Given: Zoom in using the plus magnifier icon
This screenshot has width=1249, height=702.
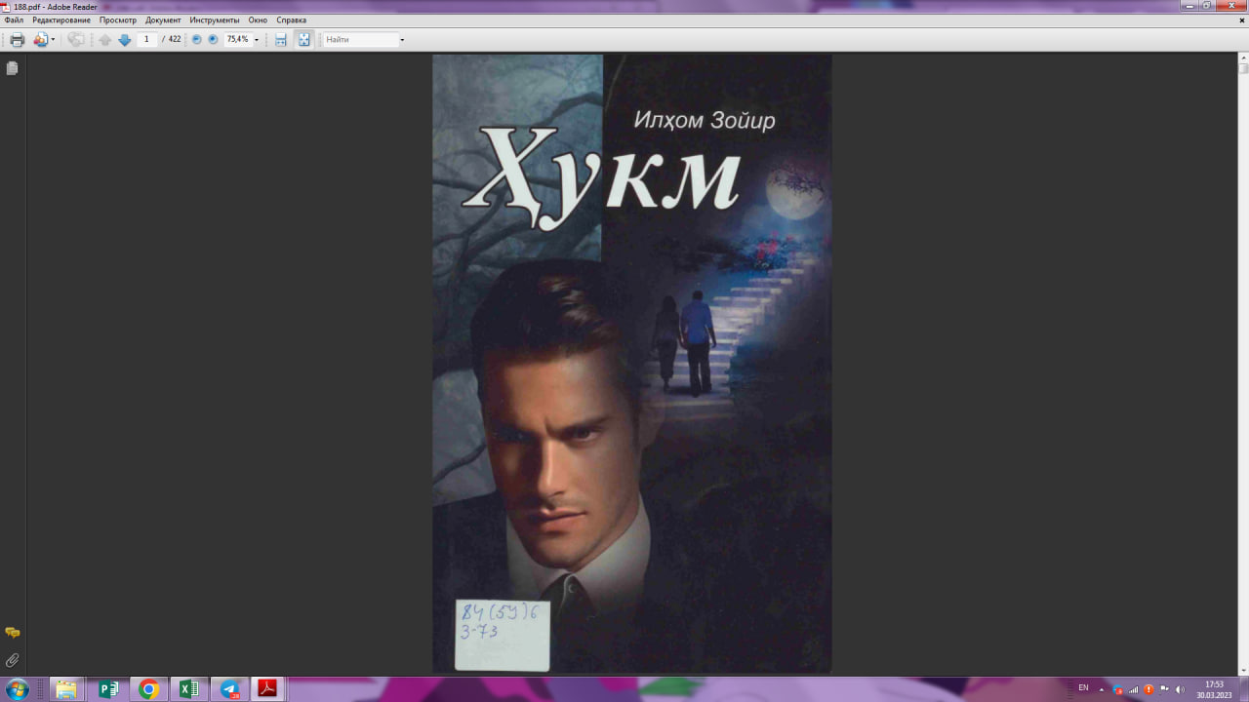Looking at the screenshot, I should click(214, 39).
